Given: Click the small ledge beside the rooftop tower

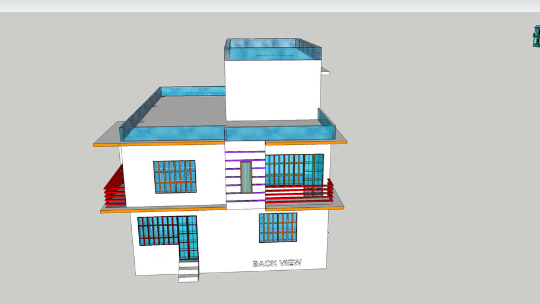Looking at the screenshot, I should tap(325, 72).
